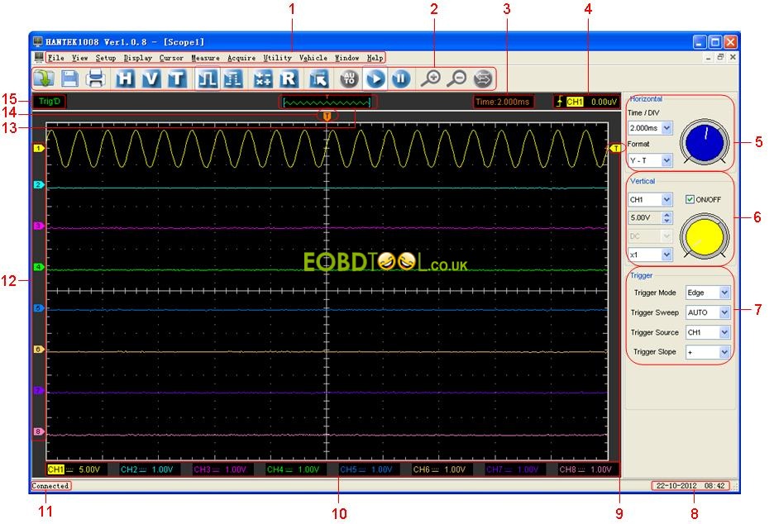Open the Acquire menu
The height and width of the screenshot is (524, 774).
pos(241,58)
